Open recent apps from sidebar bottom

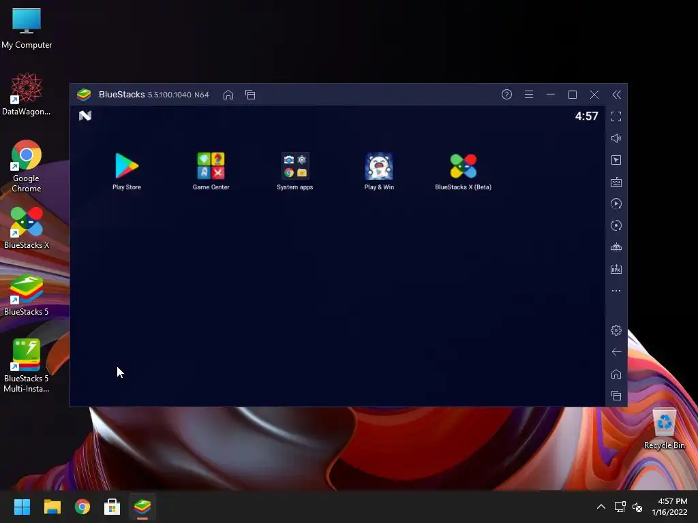(x=616, y=396)
